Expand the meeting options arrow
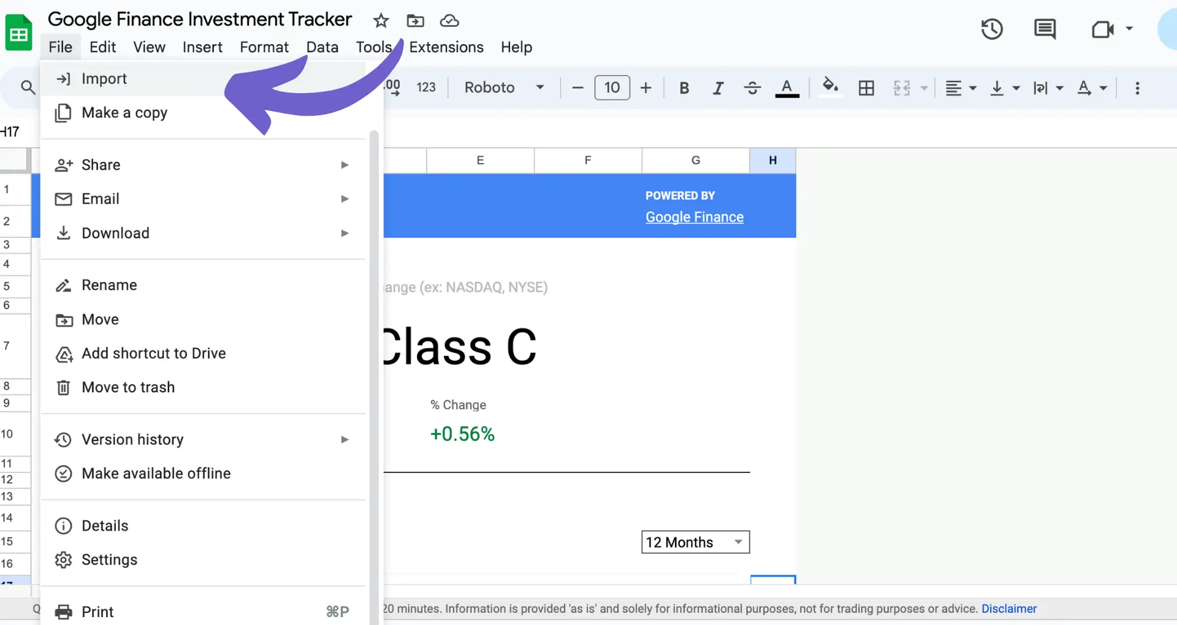Screen dimensions: 1177x625 [x=1129, y=28]
